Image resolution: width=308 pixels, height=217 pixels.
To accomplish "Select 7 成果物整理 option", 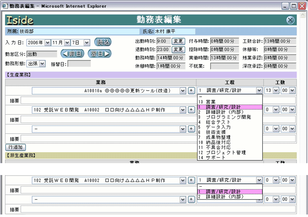I will click(x=230, y=137).
